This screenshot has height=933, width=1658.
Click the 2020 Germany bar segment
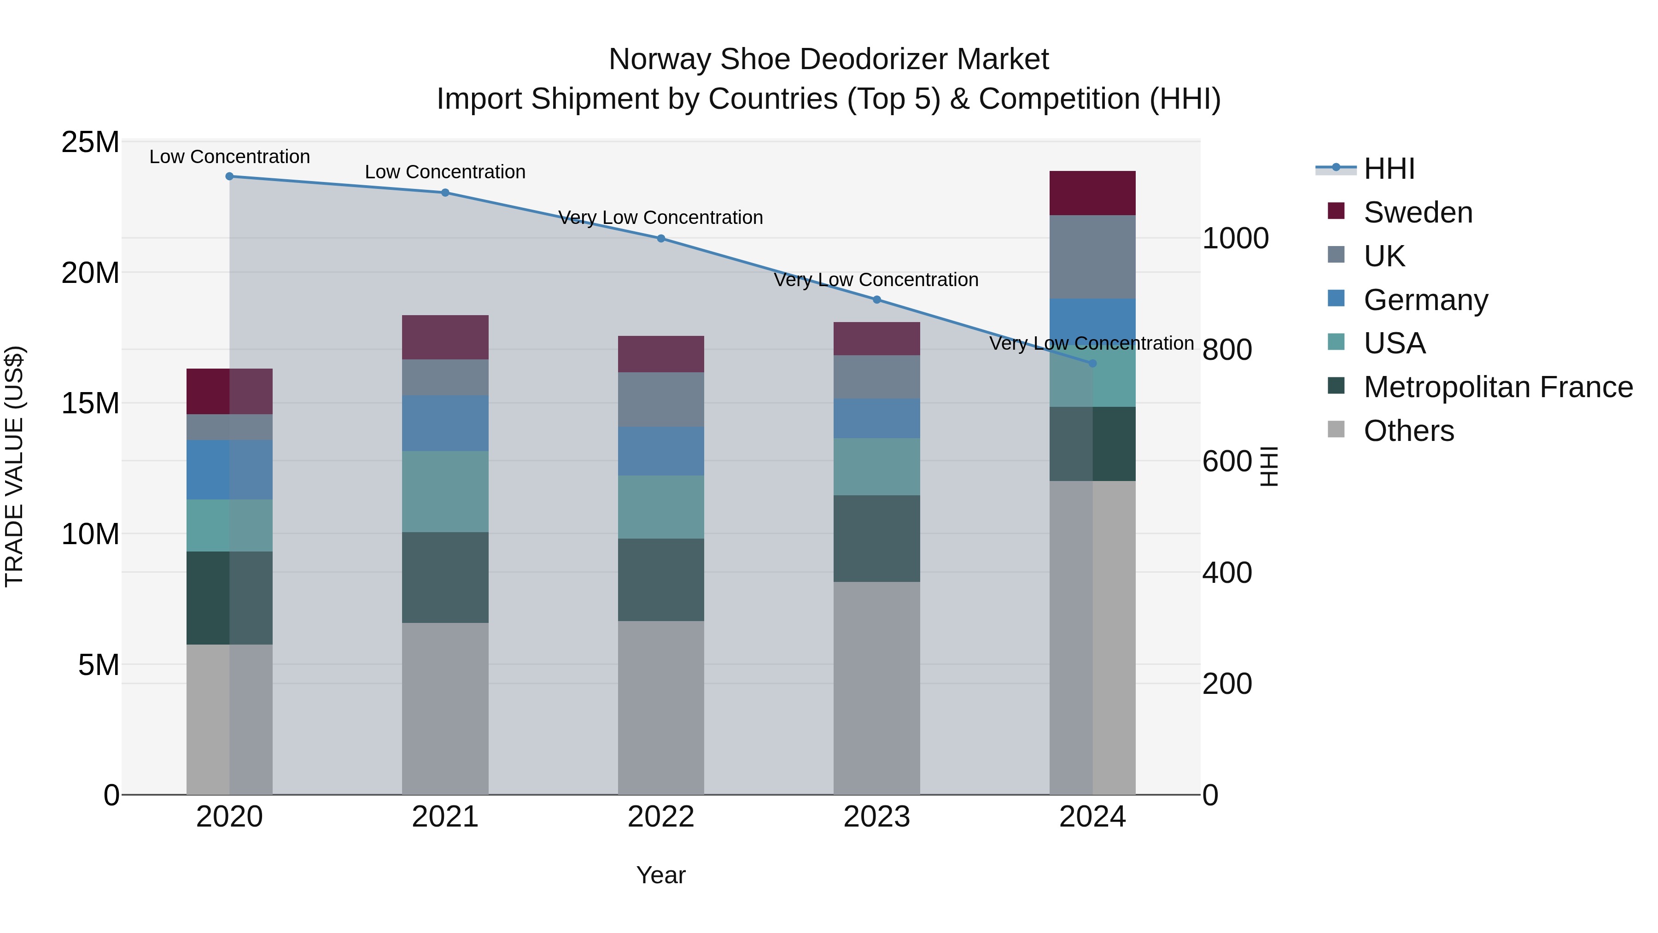(229, 470)
